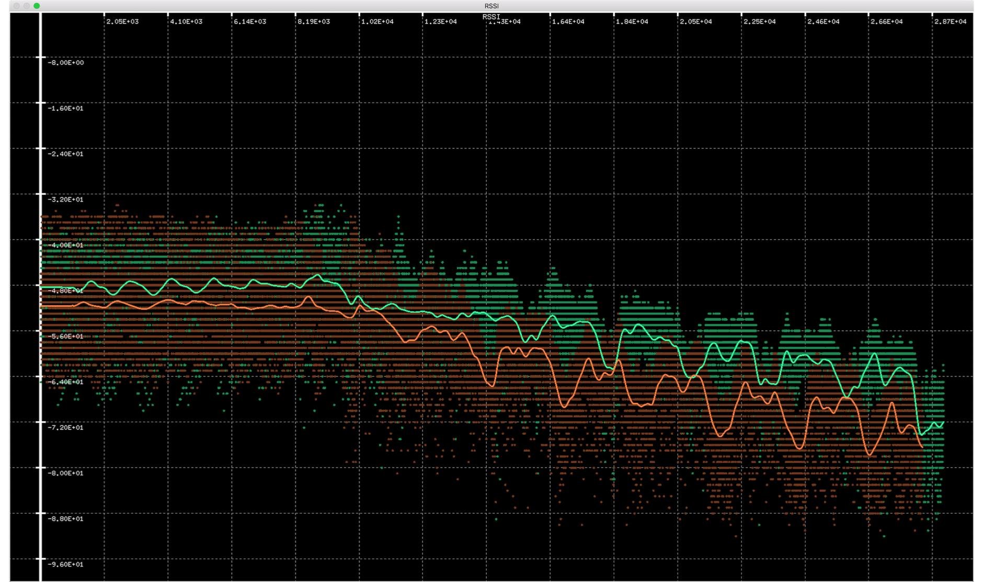The width and height of the screenshot is (983, 582).
Task: Click y-axis label -8.00E+01
Action: click(x=65, y=473)
